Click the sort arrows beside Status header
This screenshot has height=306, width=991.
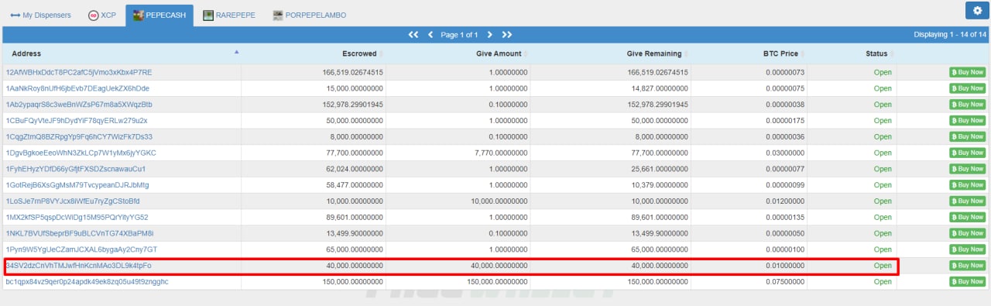click(x=891, y=53)
